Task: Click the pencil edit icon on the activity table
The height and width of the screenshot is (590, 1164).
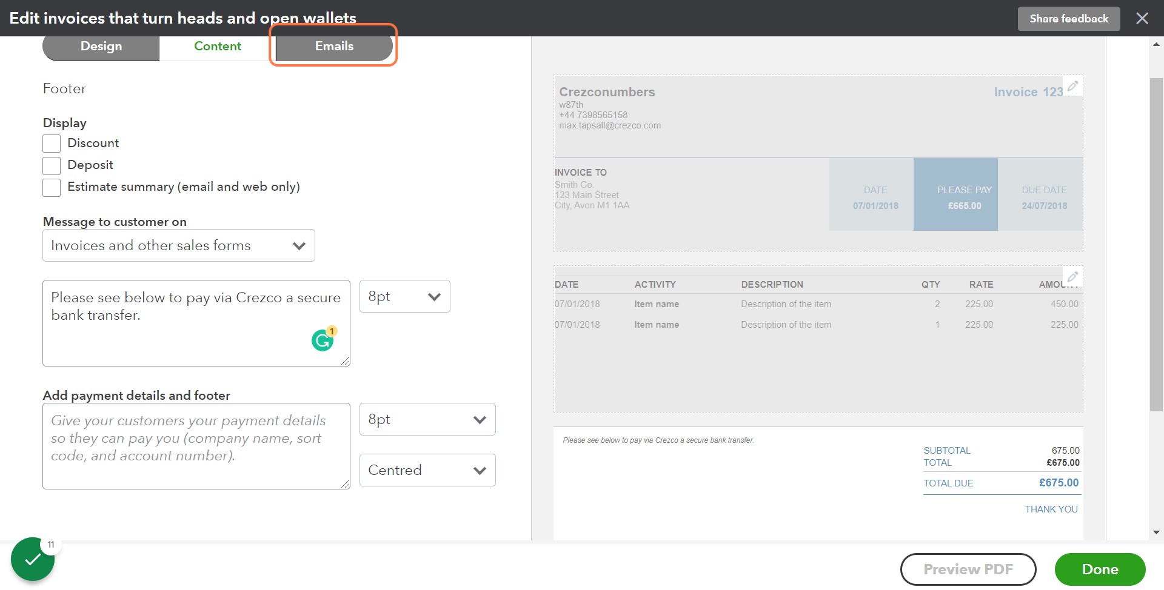Action: click(1072, 277)
